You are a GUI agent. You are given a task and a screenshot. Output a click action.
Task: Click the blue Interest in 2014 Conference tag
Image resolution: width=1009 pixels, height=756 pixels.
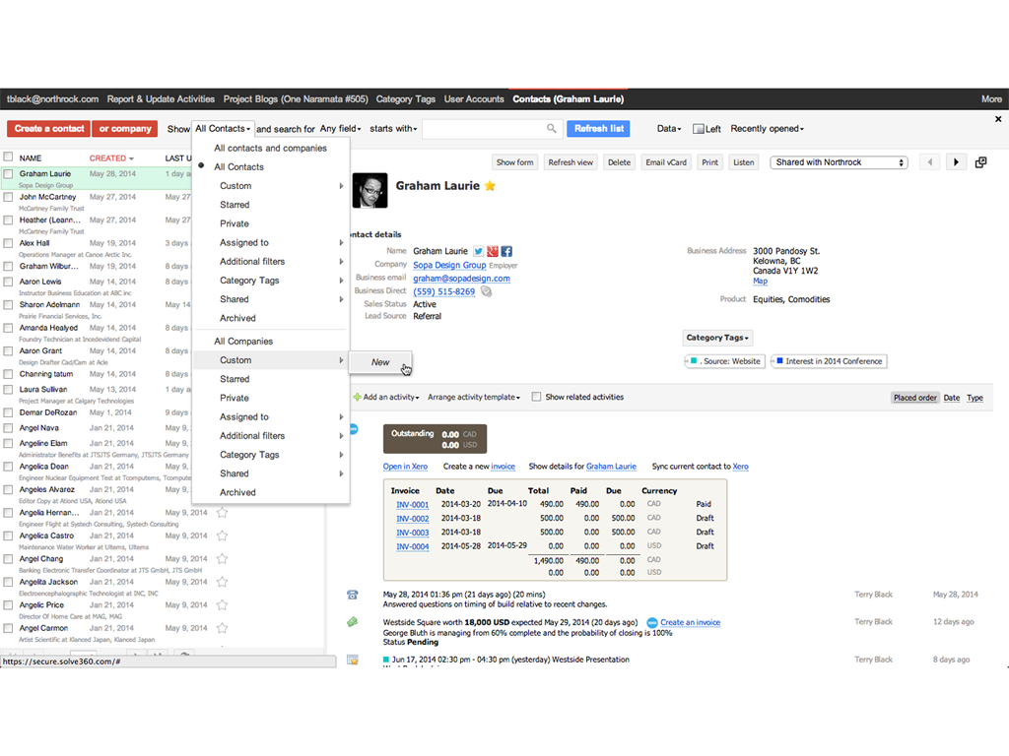click(x=828, y=361)
